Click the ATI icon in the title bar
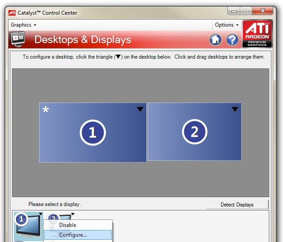The image size is (283, 242). (x=12, y=13)
